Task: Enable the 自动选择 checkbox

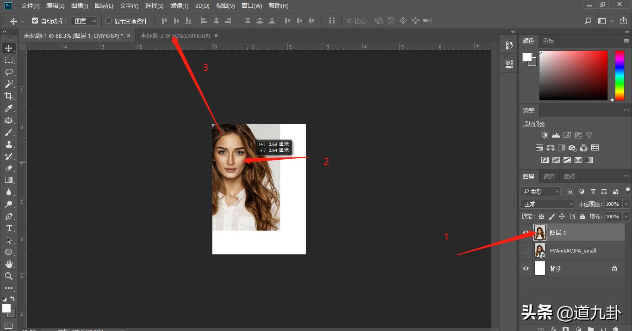Action: pos(35,21)
